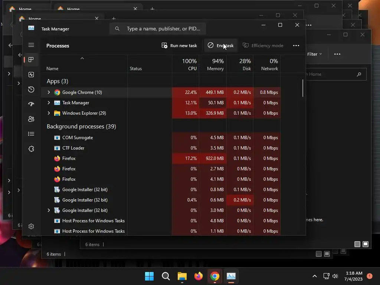
Task: Open Google Chrome from the taskbar
Action: 215,276
